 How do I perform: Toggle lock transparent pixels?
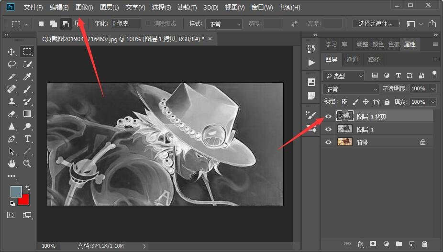(x=344, y=102)
